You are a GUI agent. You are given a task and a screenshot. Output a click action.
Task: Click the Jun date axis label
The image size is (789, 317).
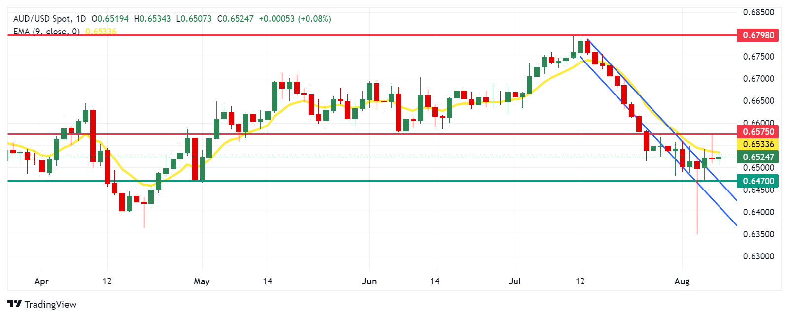[369, 281]
